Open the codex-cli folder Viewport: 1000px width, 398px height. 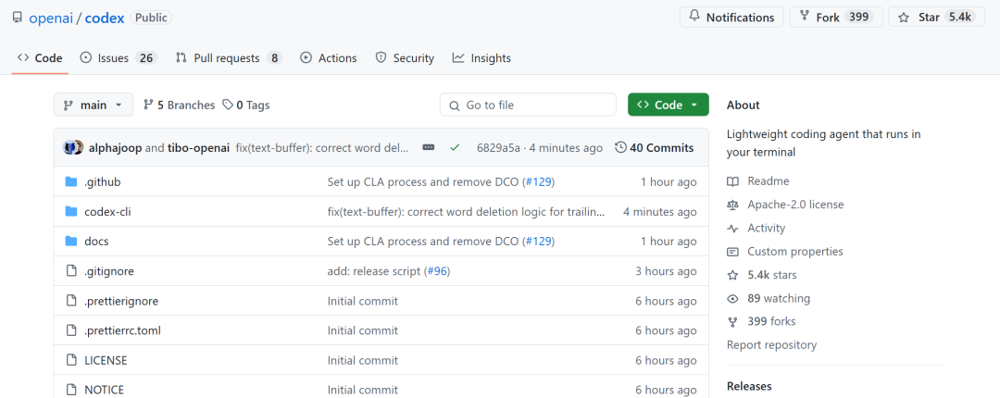coord(107,211)
